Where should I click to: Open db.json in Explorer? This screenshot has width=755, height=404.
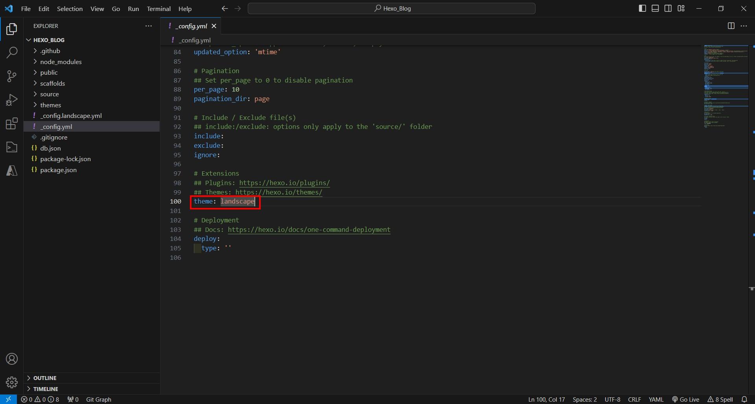click(x=92, y=148)
